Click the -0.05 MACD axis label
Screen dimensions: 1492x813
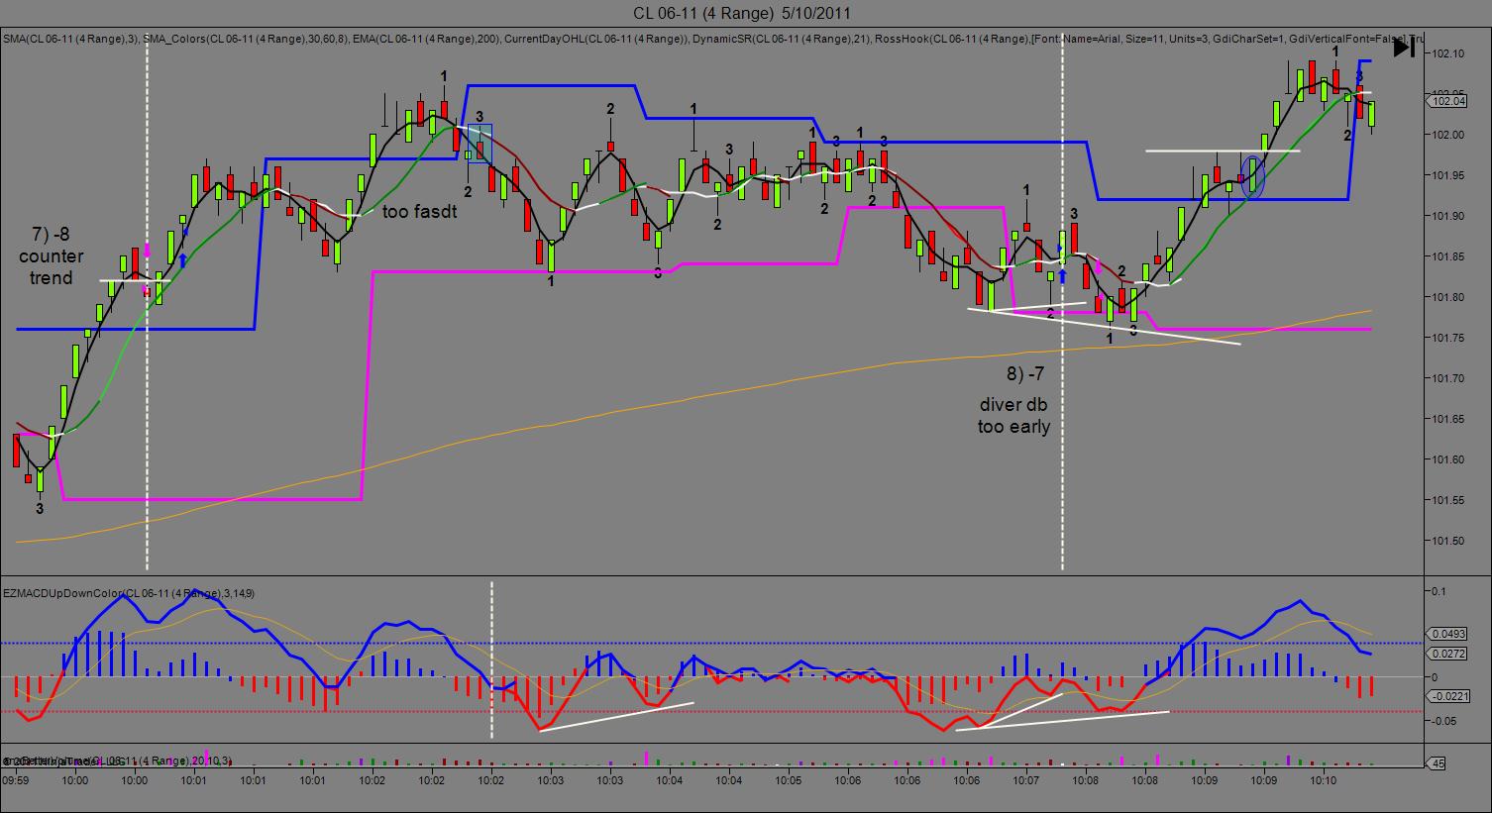1442,721
